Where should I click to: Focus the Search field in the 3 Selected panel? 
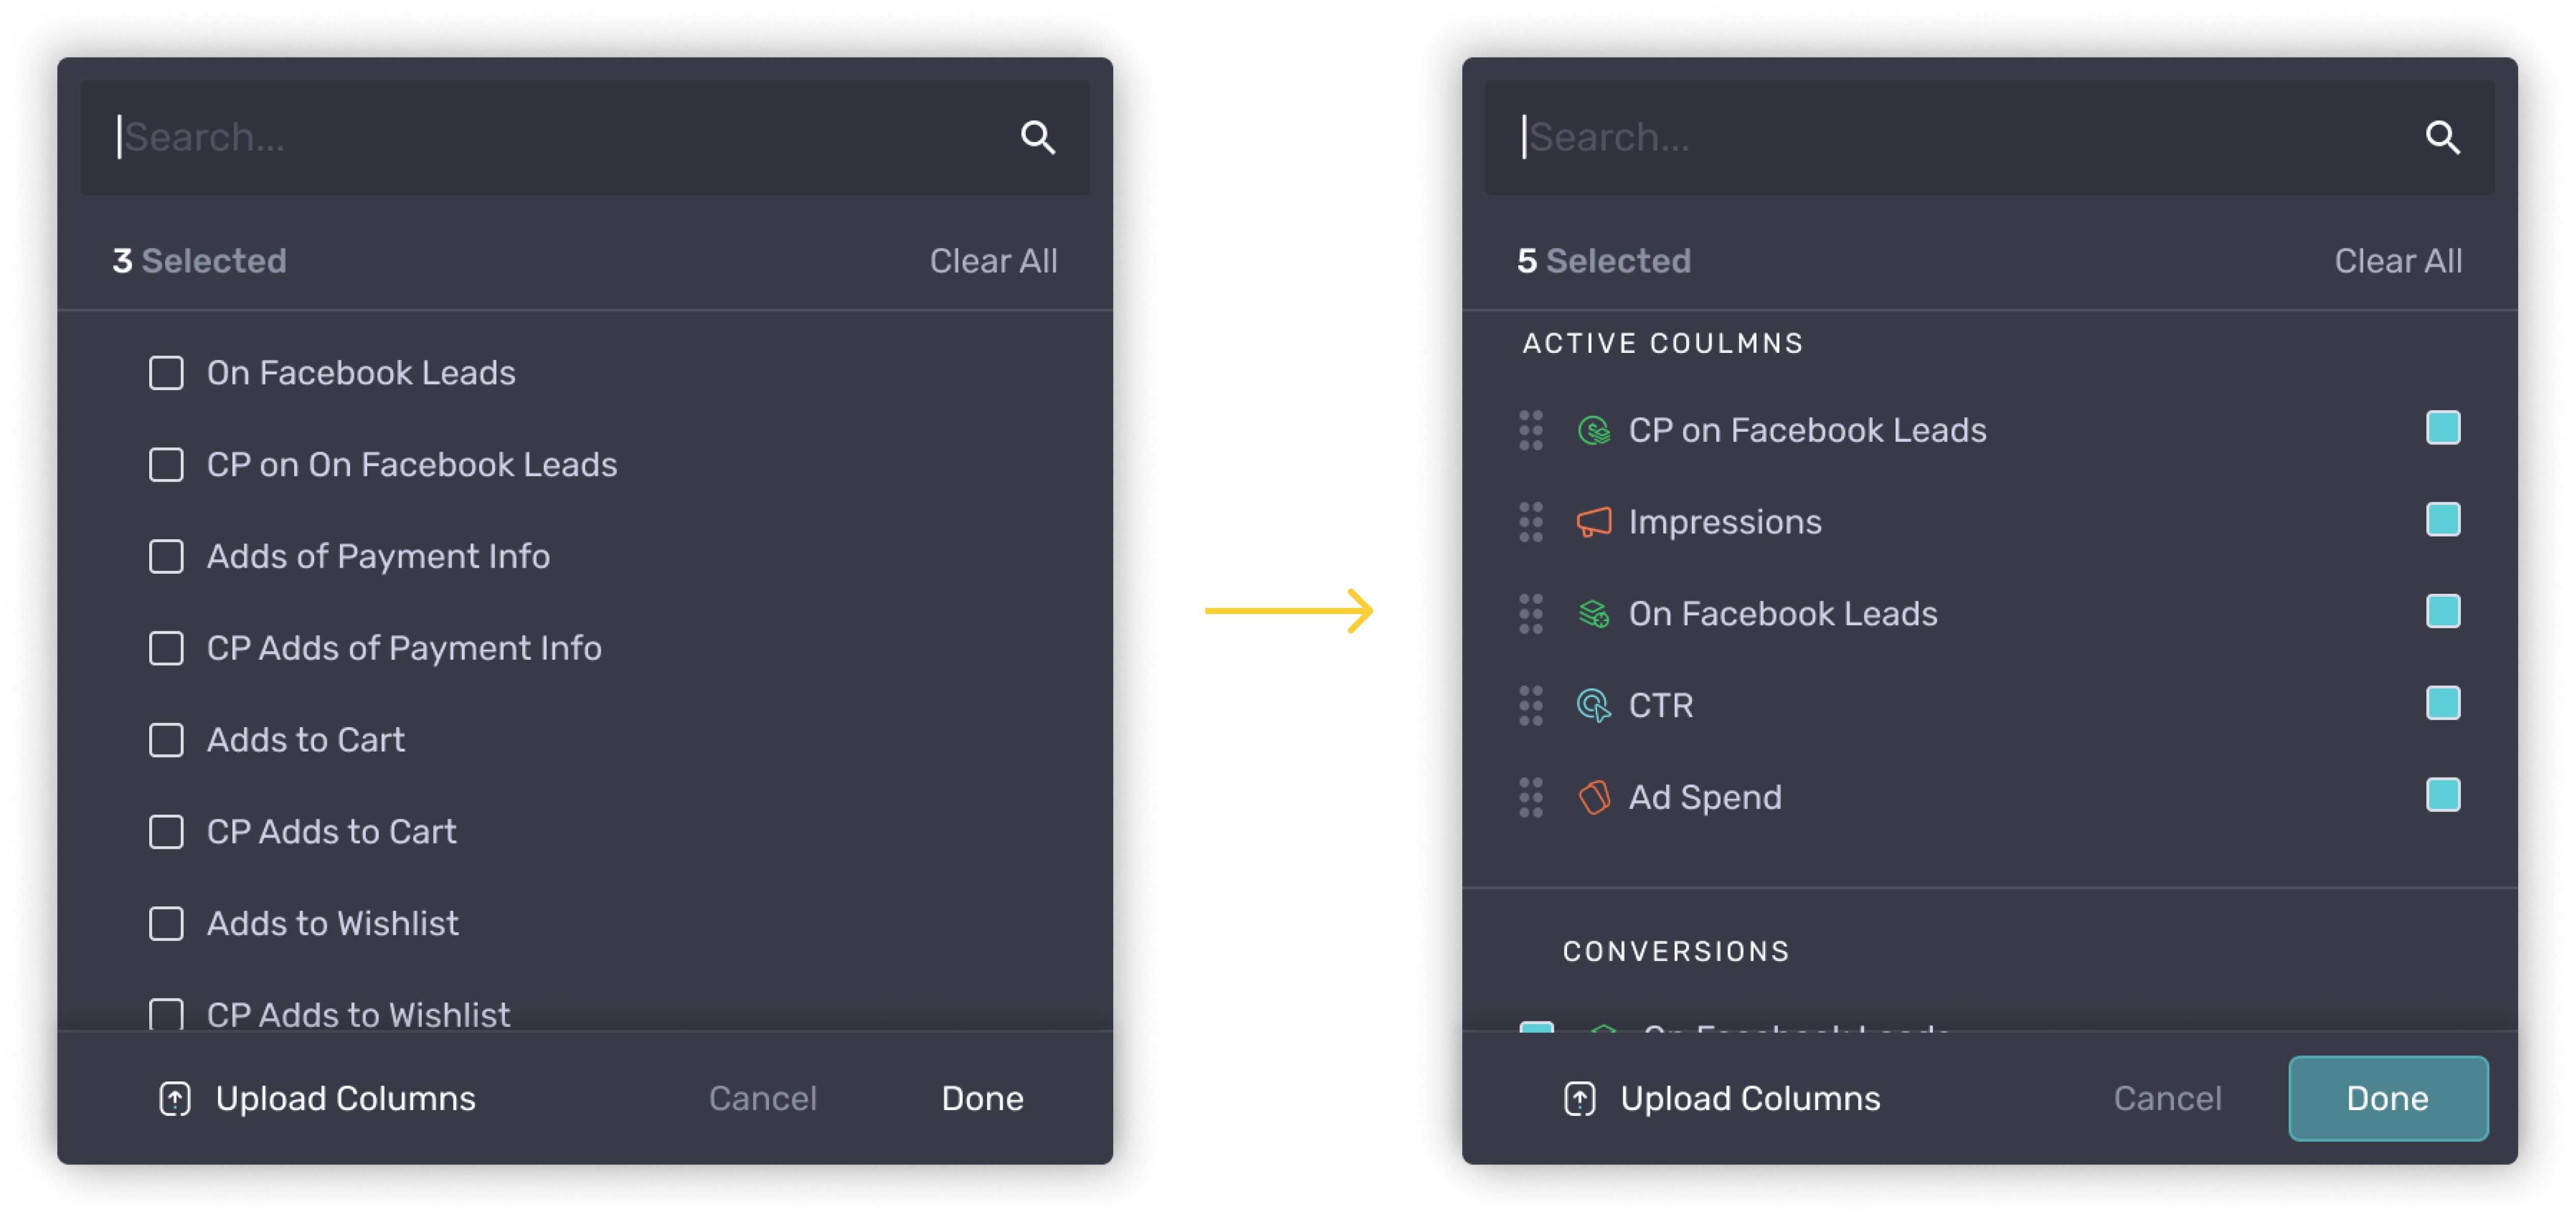[560, 137]
